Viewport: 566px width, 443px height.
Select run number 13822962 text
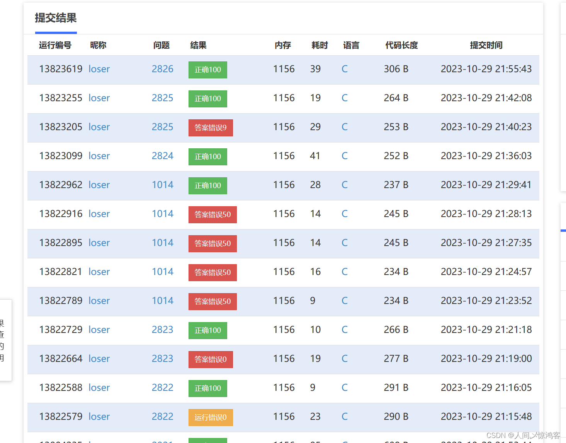click(61, 185)
